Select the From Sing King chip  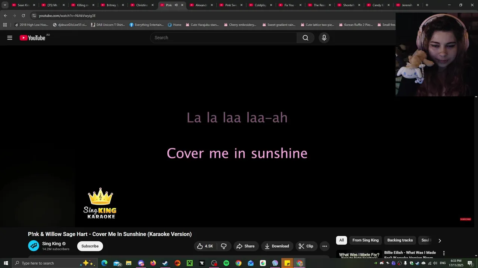(366, 240)
